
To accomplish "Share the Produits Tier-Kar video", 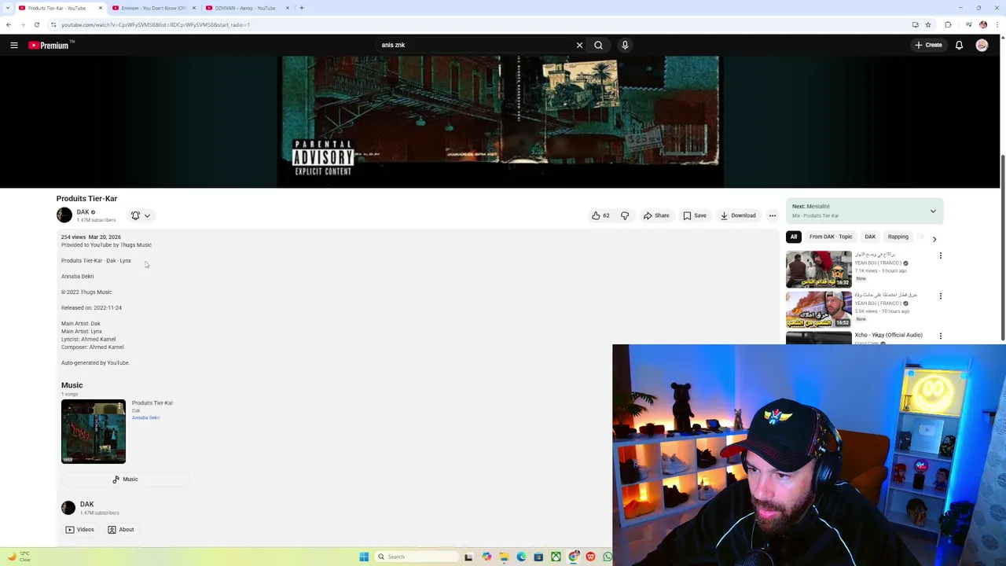I will click(656, 215).
